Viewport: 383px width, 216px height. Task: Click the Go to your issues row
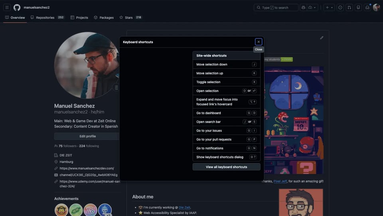tap(227, 131)
